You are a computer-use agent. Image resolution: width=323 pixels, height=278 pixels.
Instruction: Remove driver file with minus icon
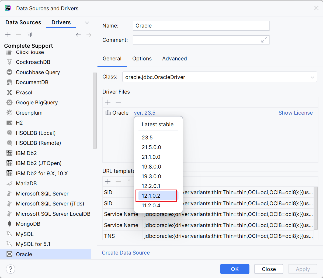coord(118,102)
